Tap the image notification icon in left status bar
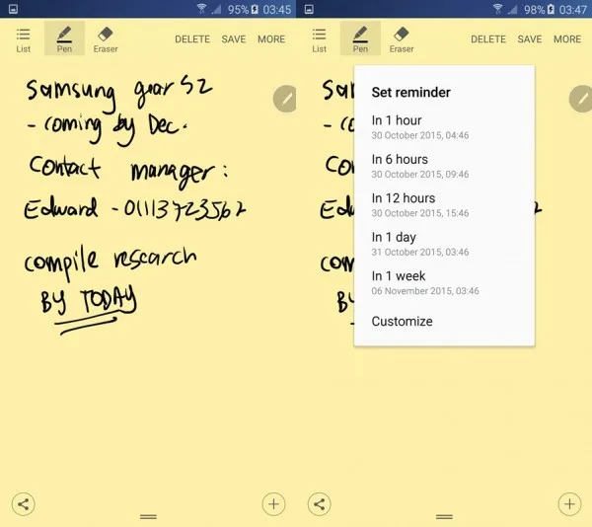 [x=13, y=9]
